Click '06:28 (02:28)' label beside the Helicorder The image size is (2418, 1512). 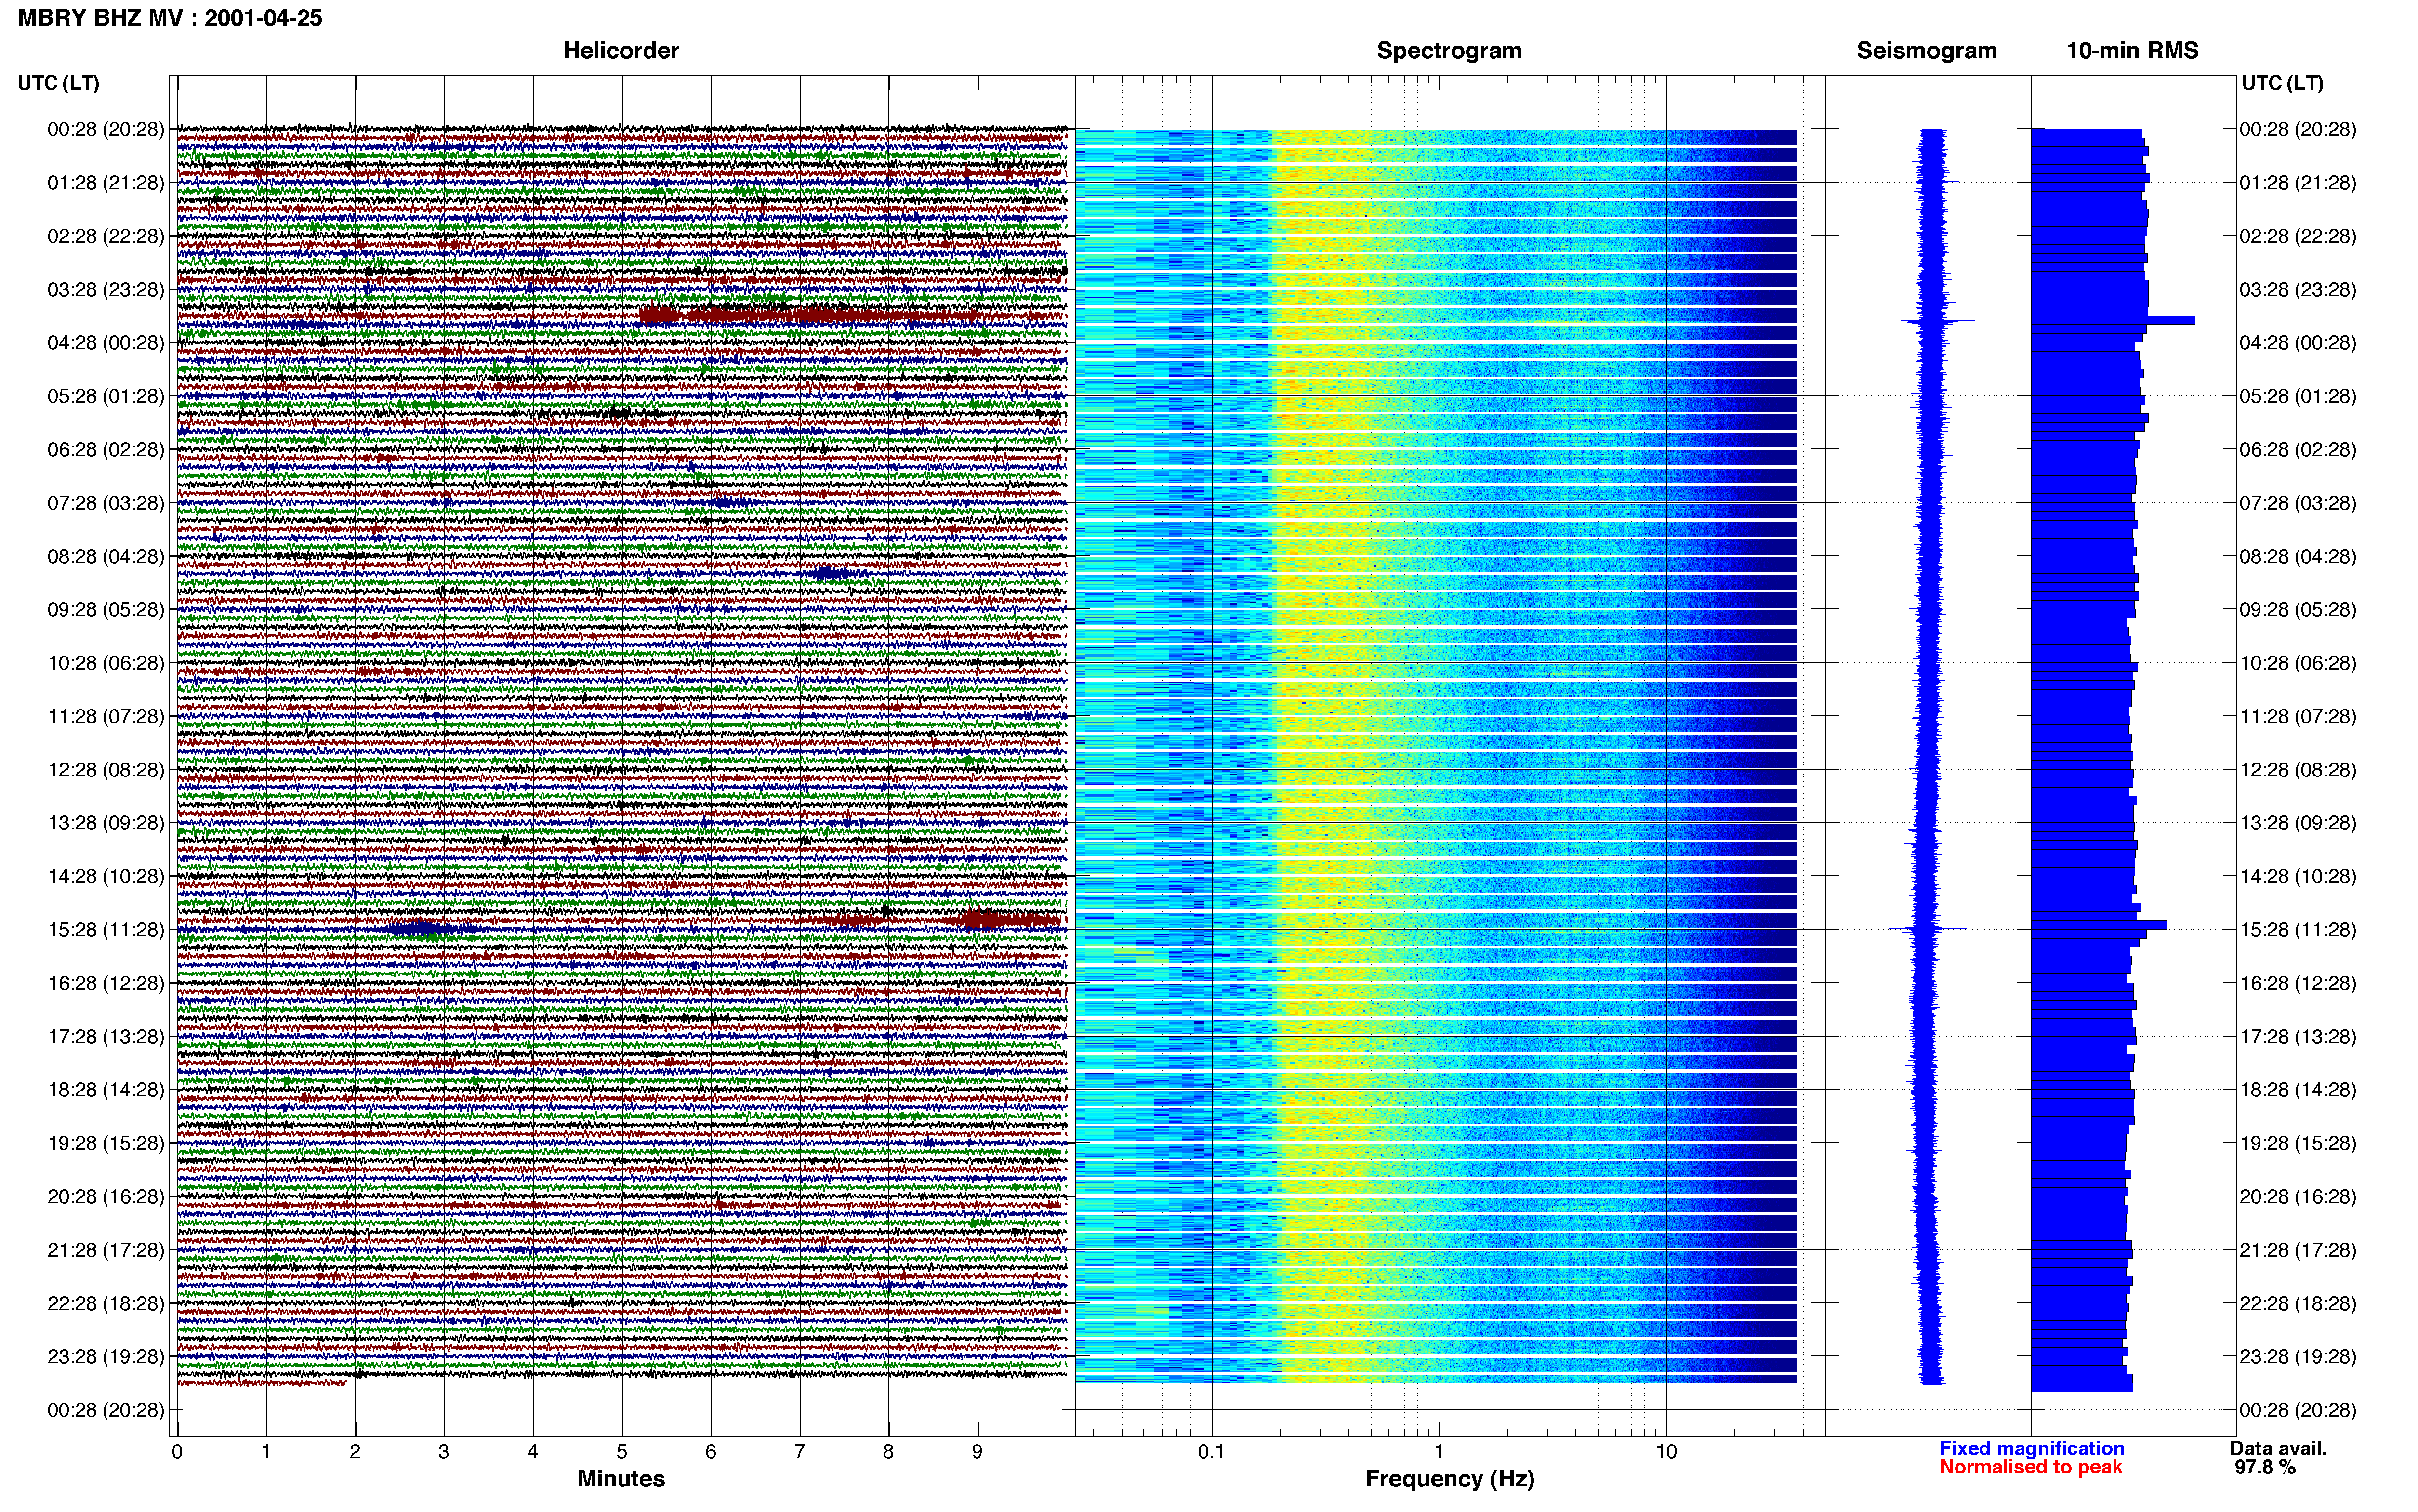106,450
